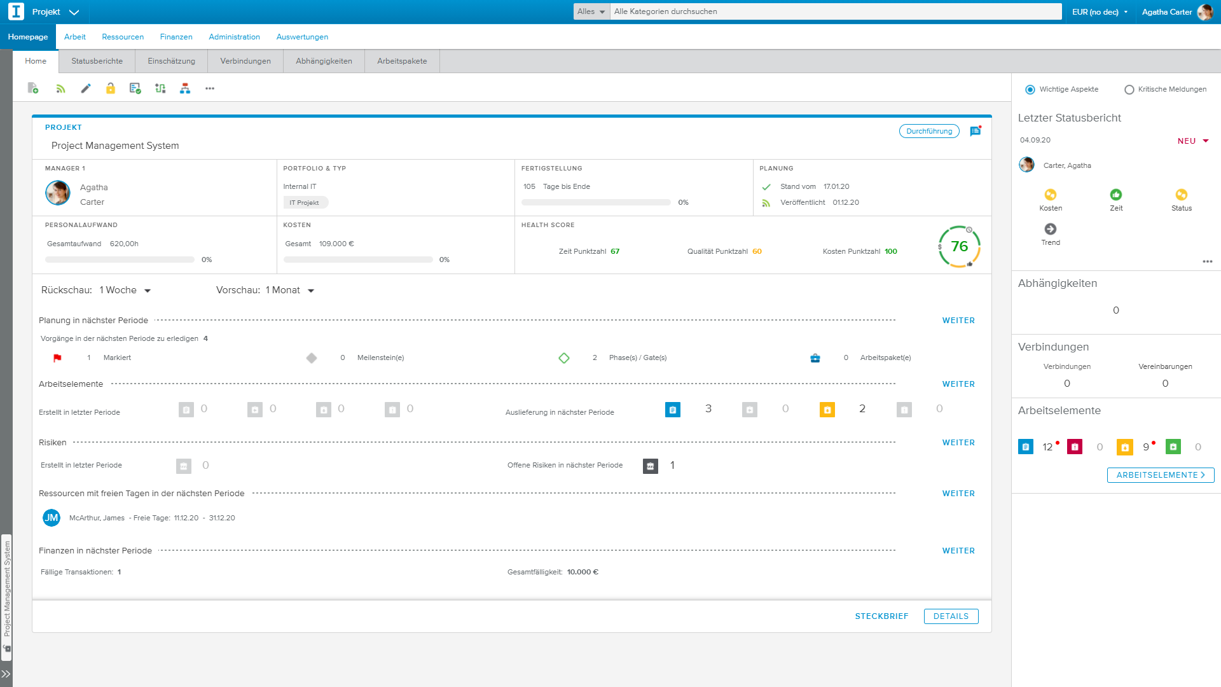This screenshot has width=1221, height=687.
Task: Open the task approval clipboard icon
Action: (x=135, y=88)
